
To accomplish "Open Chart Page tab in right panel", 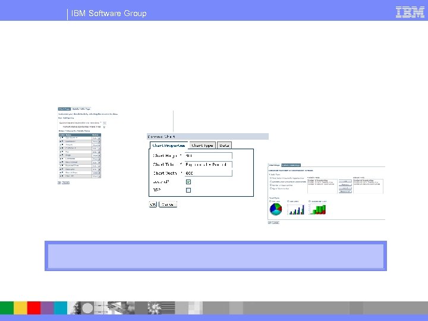I will click(x=274, y=165).
